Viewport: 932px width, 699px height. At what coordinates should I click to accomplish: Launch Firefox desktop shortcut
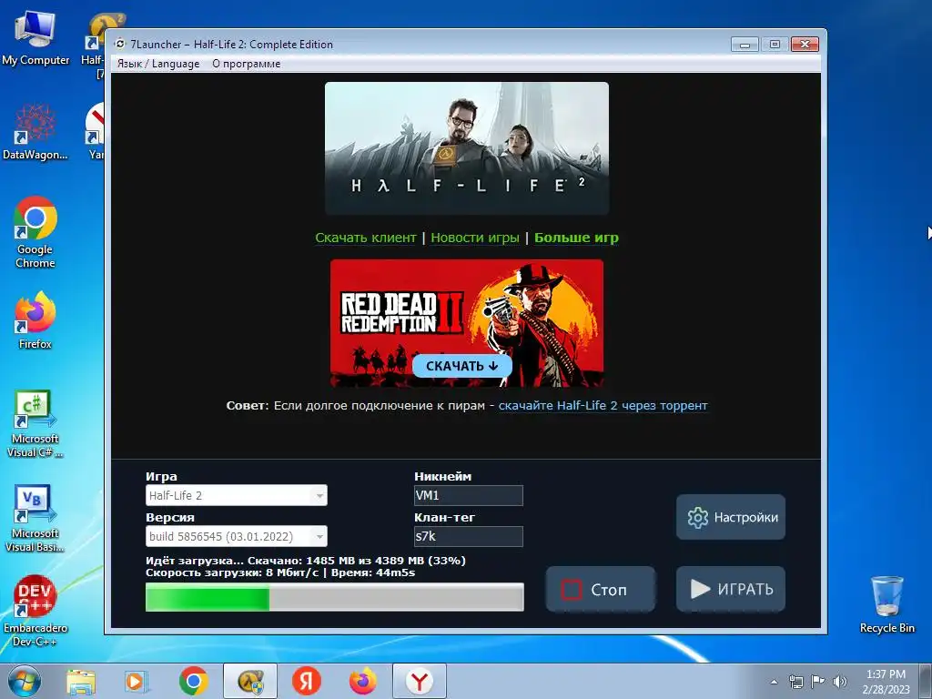coord(35,320)
